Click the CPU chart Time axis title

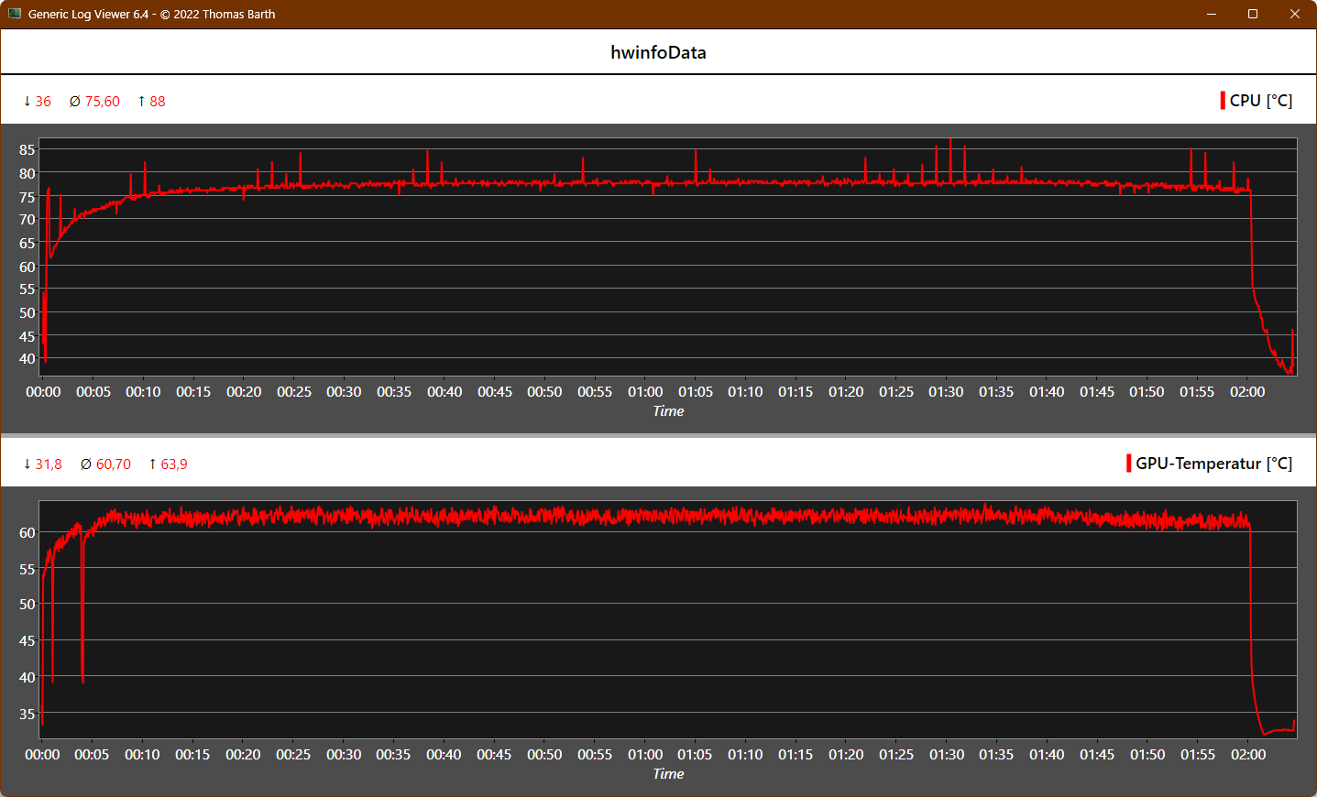pyautogui.click(x=668, y=411)
